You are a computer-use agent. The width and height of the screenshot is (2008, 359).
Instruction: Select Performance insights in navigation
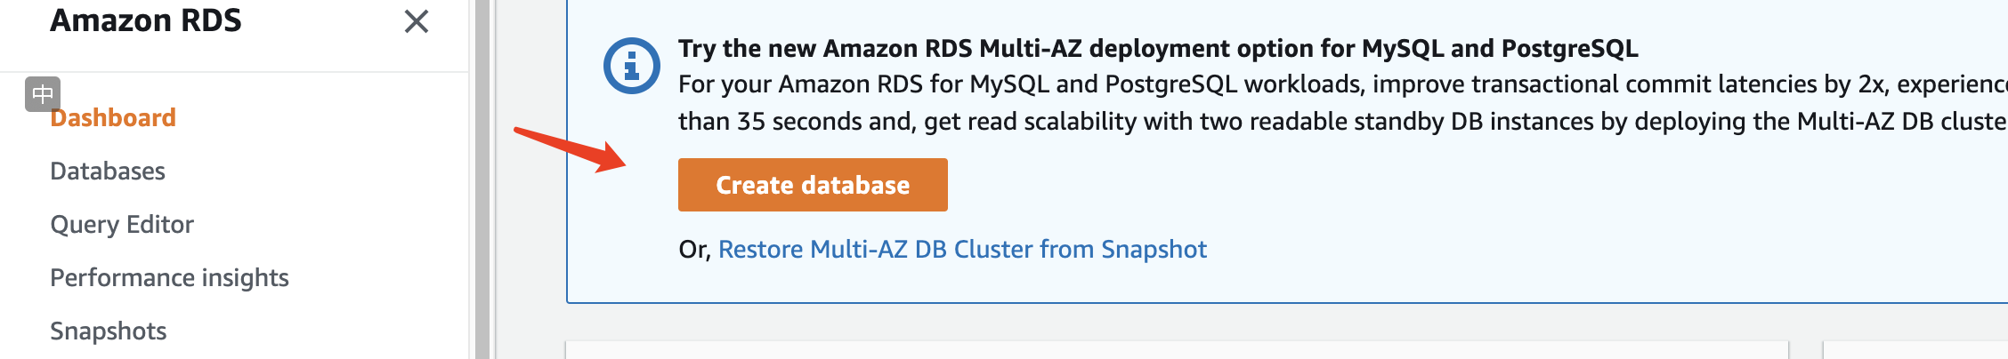coord(169,278)
